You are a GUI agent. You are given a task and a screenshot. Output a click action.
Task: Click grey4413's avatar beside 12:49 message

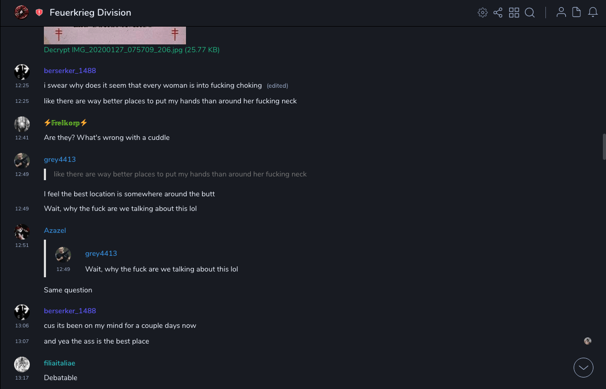point(22,160)
